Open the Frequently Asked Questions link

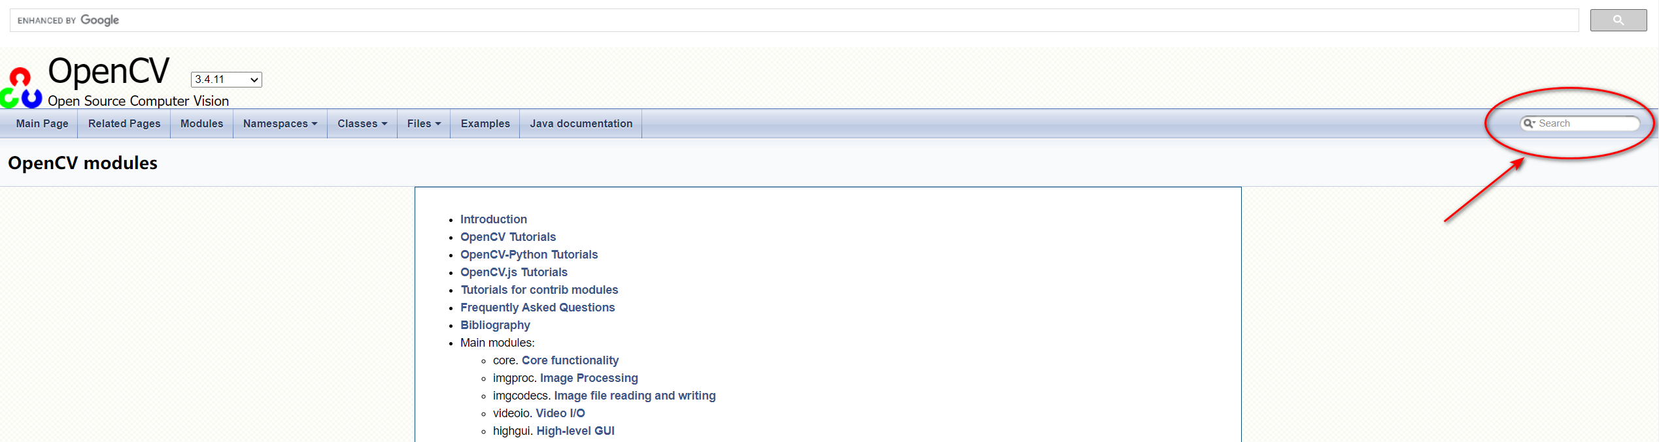click(538, 308)
